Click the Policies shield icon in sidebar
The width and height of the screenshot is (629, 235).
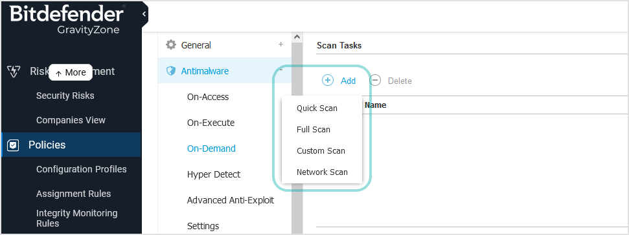click(x=13, y=145)
